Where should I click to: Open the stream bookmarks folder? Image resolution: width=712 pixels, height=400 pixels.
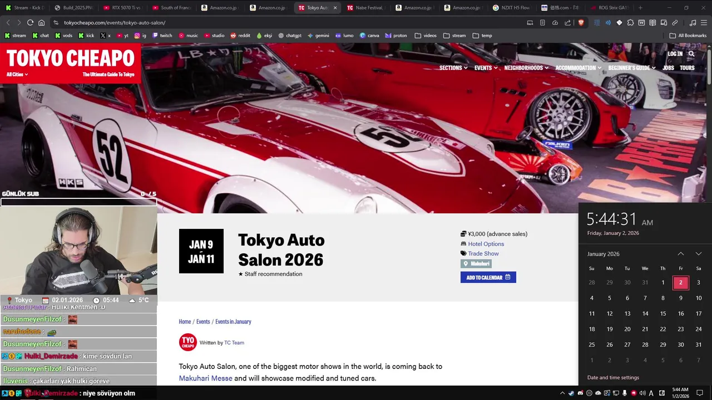pos(454,36)
